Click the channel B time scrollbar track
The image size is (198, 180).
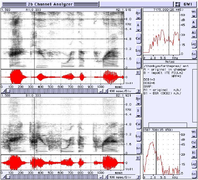click(52, 177)
